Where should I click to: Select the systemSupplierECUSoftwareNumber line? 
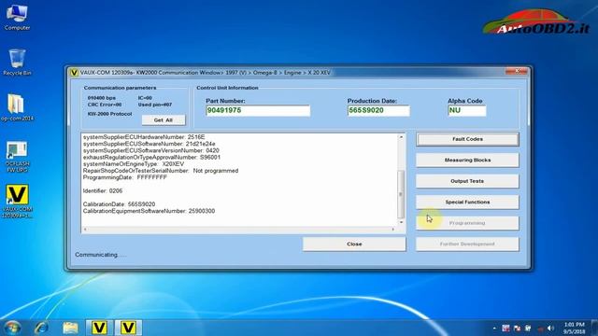point(149,144)
